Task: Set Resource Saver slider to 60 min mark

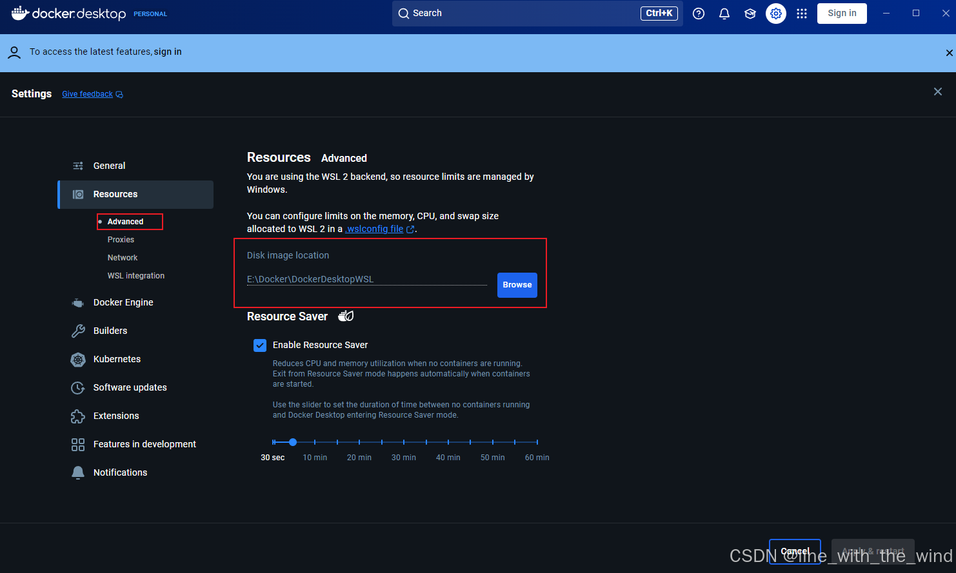Action: [537, 442]
